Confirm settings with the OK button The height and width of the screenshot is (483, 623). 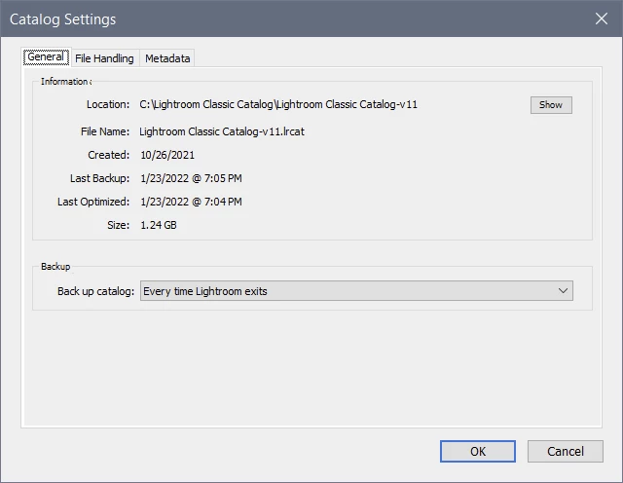pyautogui.click(x=478, y=451)
